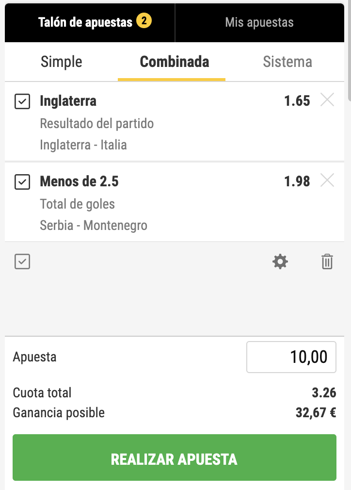
Task: Uncheck the Menos de 2.5 checkbox
Action: tap(22, 182)
